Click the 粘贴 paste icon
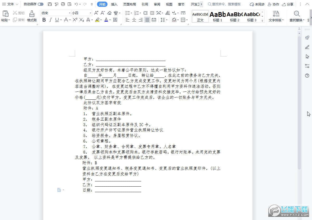The image size is (312, 220). pyautogui.click(x=6, y=14)
